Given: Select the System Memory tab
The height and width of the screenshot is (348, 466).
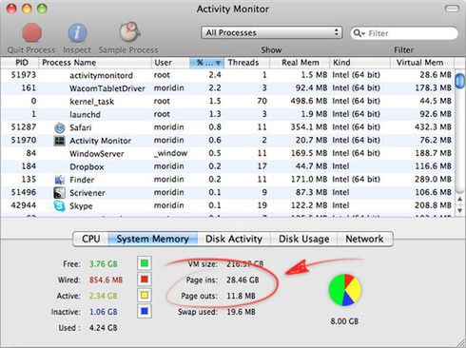Looking at the screenshot, I should tap(153, 239).
